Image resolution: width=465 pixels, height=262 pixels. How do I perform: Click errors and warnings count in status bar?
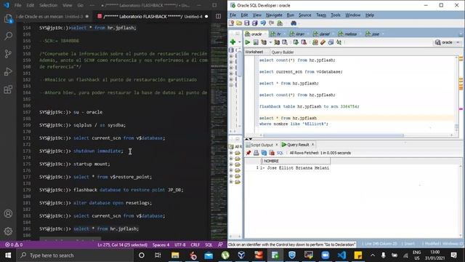14,245
